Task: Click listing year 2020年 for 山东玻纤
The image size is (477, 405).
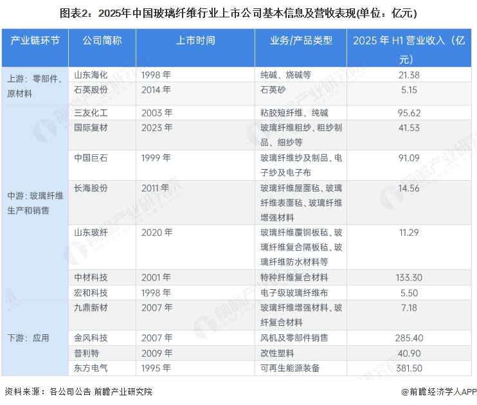Action: point(157,233)
